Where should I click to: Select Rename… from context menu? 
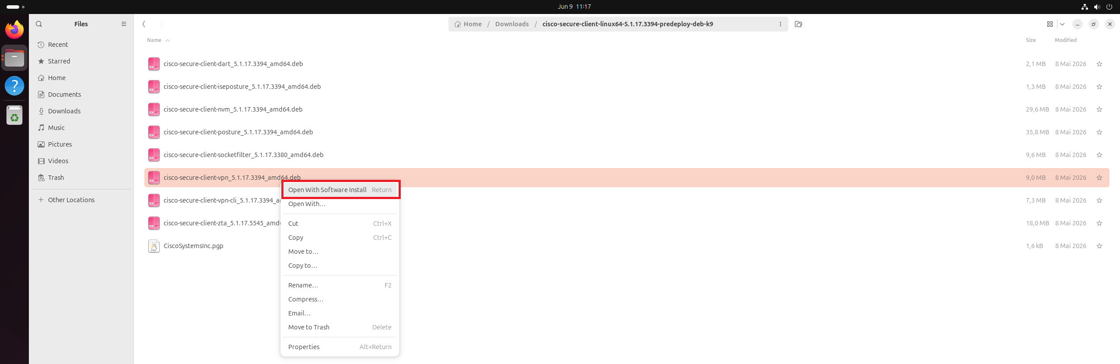click(x=340, y=285)
